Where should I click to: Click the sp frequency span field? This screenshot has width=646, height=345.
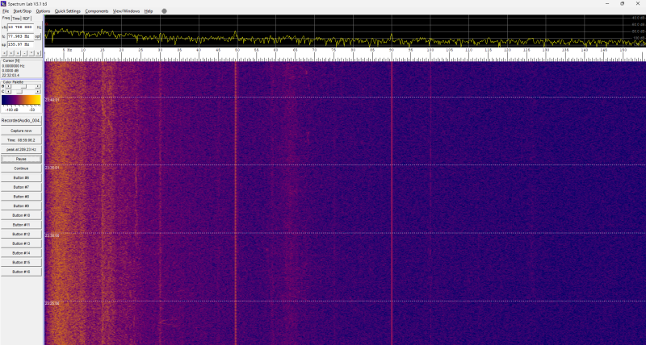click(21, 44)
